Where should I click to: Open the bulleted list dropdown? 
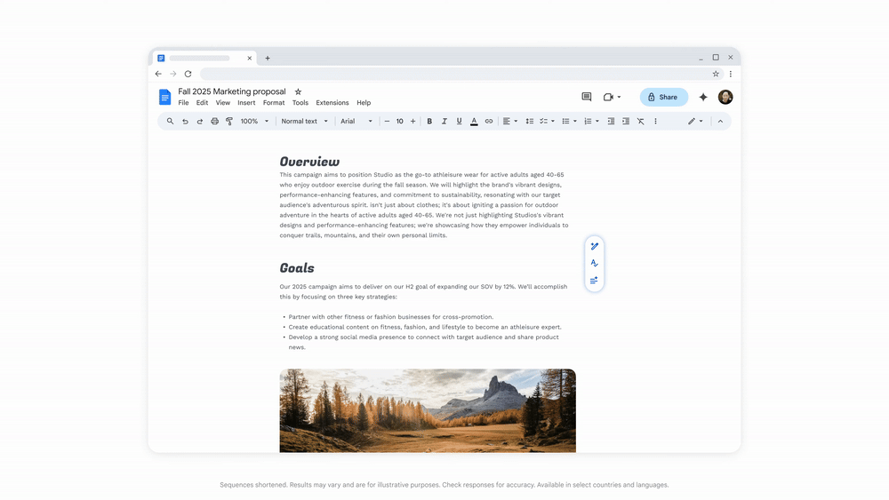(569, 121)
